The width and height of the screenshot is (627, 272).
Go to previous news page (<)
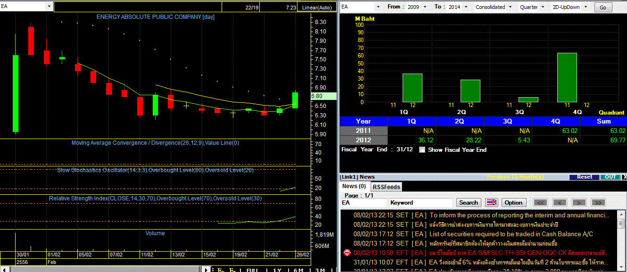560,203
